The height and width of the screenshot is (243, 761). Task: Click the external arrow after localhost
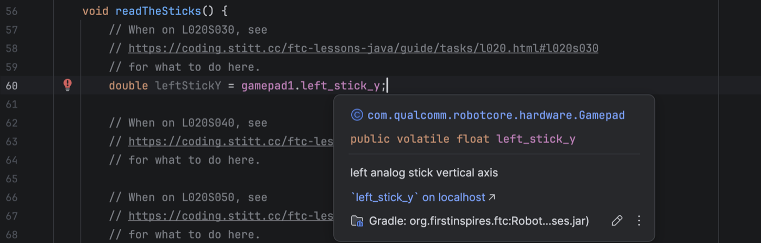click(x=492, y=197)
